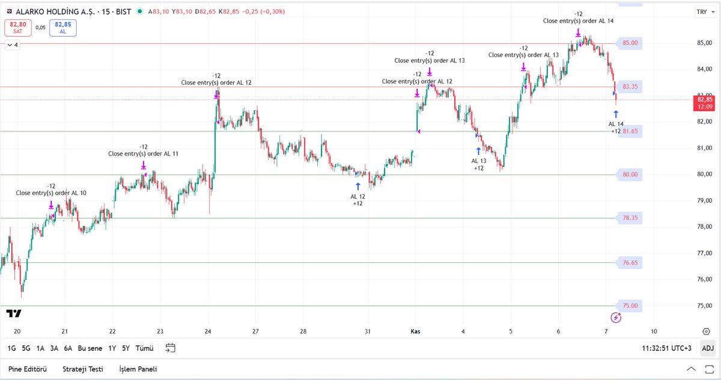Viewport: 721px width, 380px height.
Task: Toggle the ADJ adjustment button
Action: point(708,348)
